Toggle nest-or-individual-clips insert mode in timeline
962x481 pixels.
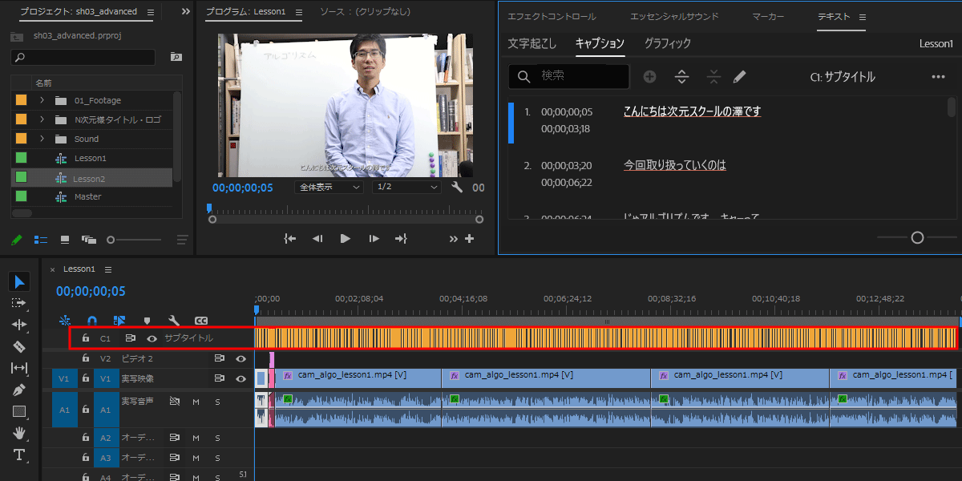pos(65,321)
